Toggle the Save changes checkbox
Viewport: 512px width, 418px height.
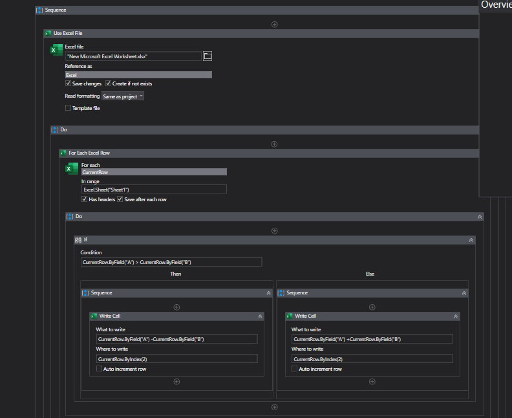point(69,83)
